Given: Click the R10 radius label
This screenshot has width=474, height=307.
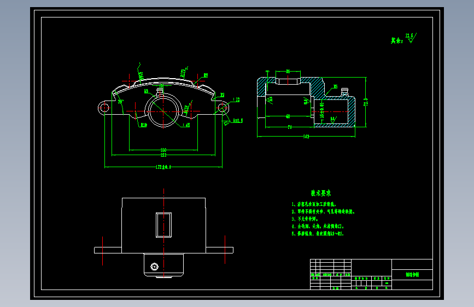Looking at the screenshot, I should tap(144, 125).
